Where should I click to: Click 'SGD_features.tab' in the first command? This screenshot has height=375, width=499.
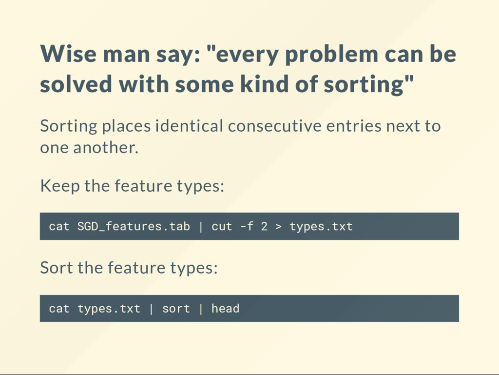[134, 227]
